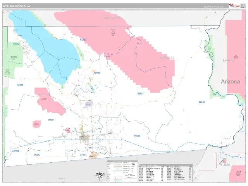This screenshot has height=186, width=248.
Task: Click the ZIP code label 92231
Action: coord(83,155)
